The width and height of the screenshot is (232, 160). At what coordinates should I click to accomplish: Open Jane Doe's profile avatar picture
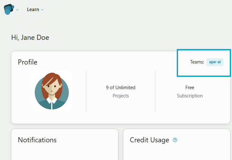pyautogui.click(x=52, y=91)
